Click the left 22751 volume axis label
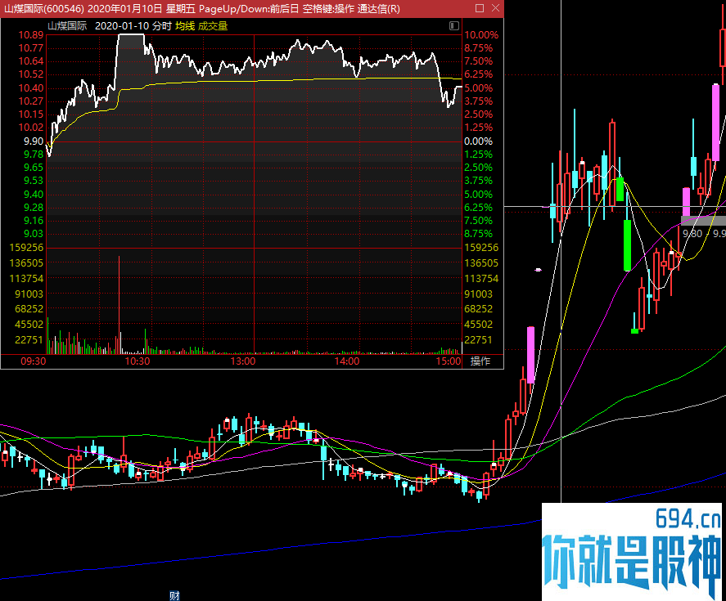Image resolution: width=726 pixels, height=601 pixels. 29,340
